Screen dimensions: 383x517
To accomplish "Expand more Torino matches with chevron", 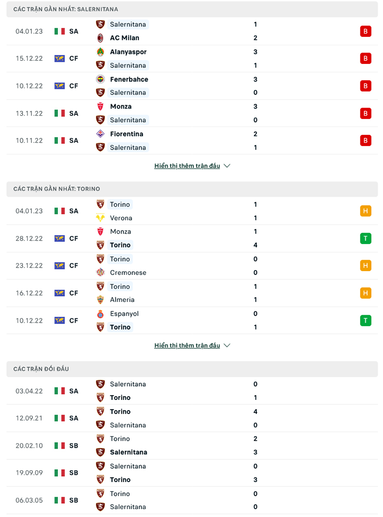I will [227, 345].
